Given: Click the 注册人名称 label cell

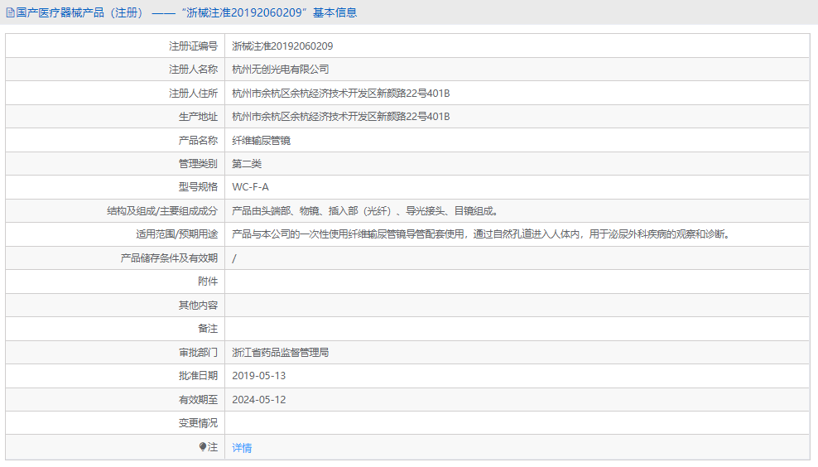Looking at the screenshot, I should pyautogui.click(x=115, y=70).
